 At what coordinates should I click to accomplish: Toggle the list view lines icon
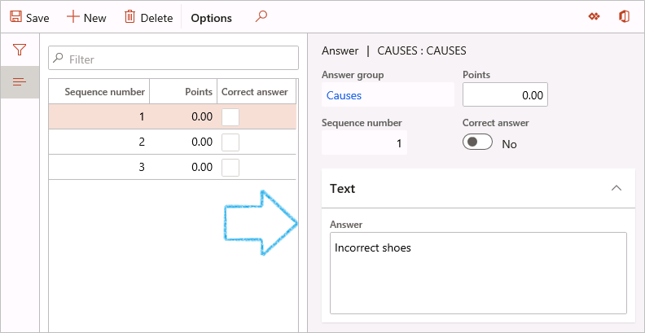(x=20, y=81)
